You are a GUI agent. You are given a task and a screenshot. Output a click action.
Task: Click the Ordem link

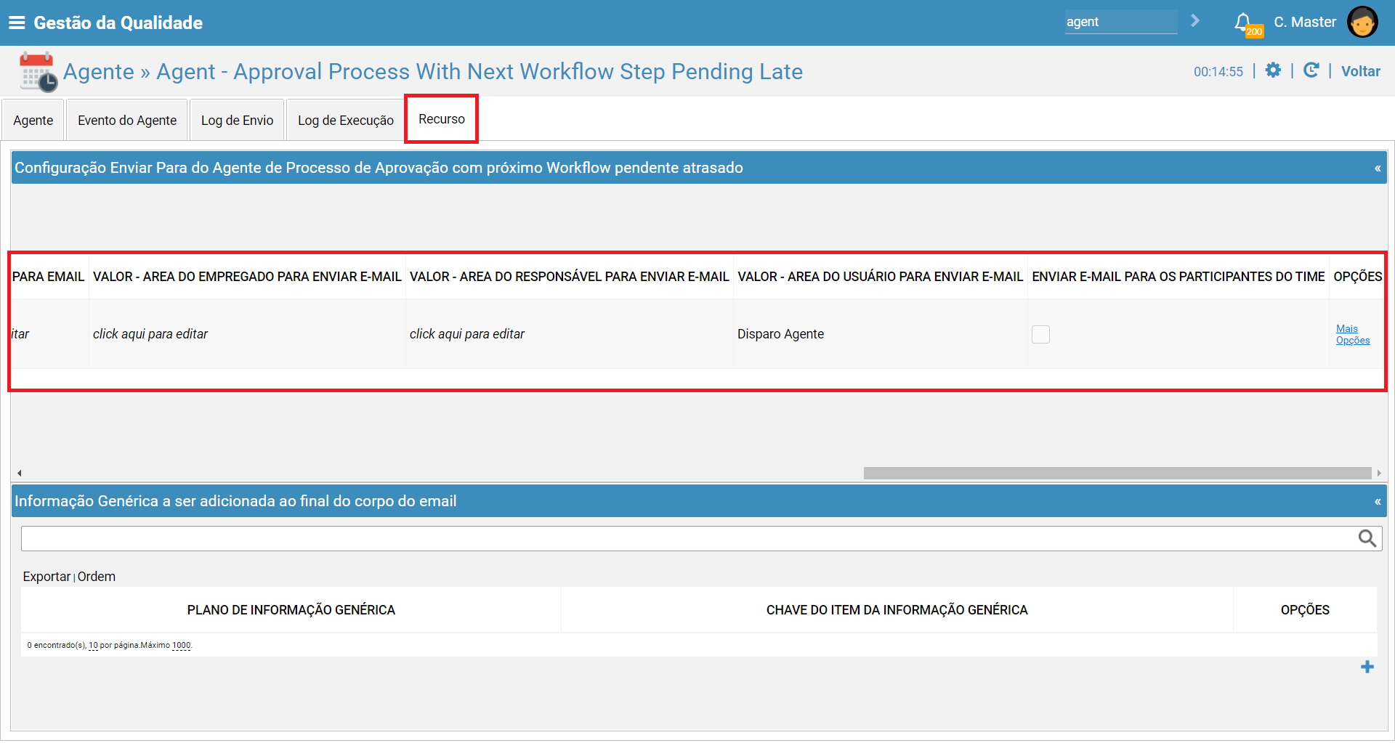click(x=97, y=577)
